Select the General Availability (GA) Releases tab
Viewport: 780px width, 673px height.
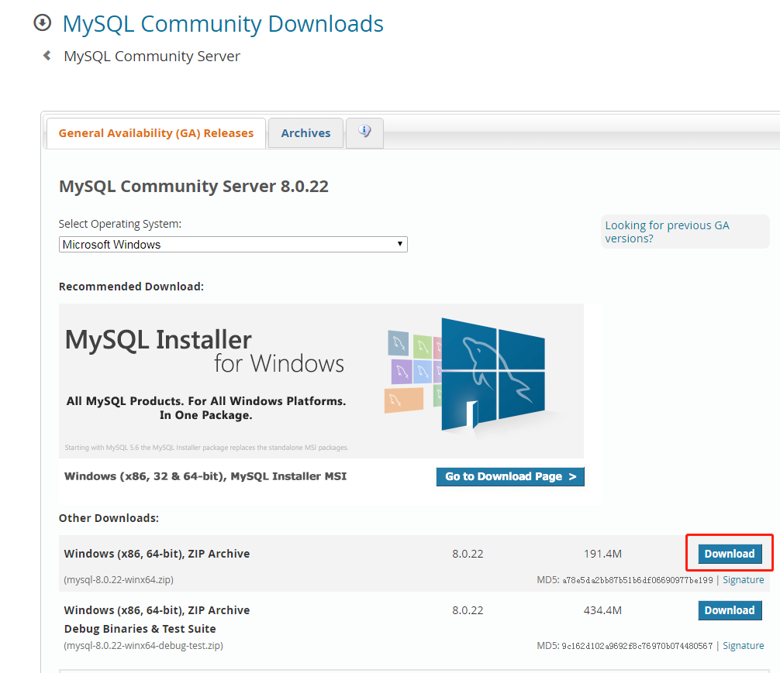[x=155, y=132]
